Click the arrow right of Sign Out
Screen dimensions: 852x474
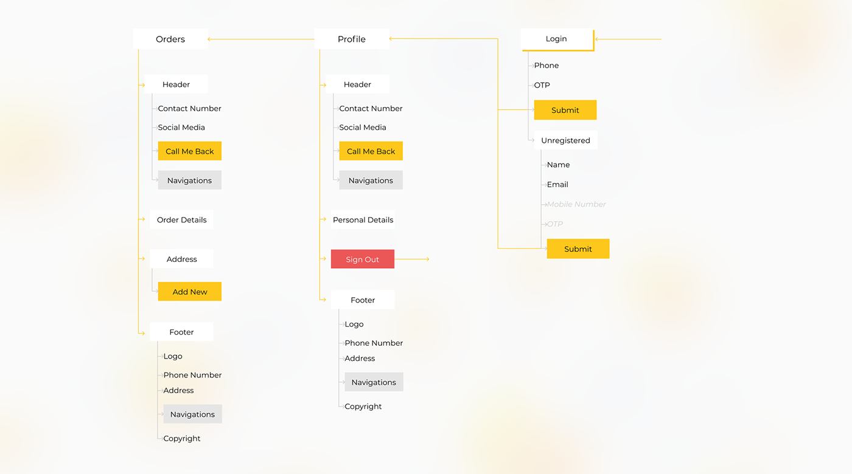pyautogui.click(x=413, y=259)
